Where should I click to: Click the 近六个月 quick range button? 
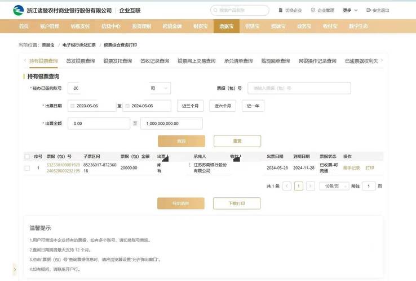[x=223, y=106]
